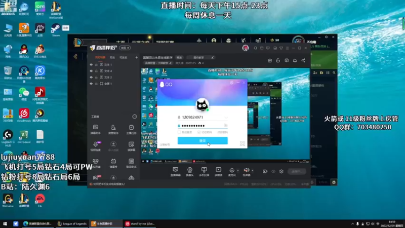405x228 pixels.
Task: Select the 全屏 1 layer row
Action: coord(113,84)
